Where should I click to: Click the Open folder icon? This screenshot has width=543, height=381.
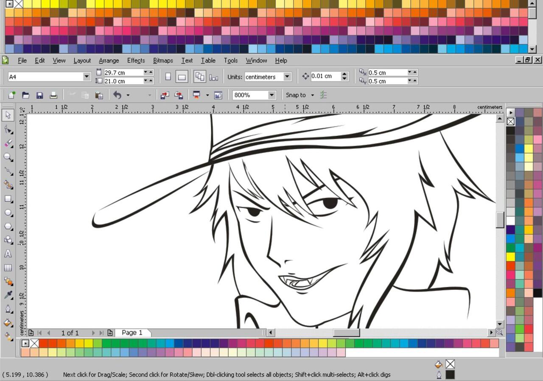click(25, 95)
